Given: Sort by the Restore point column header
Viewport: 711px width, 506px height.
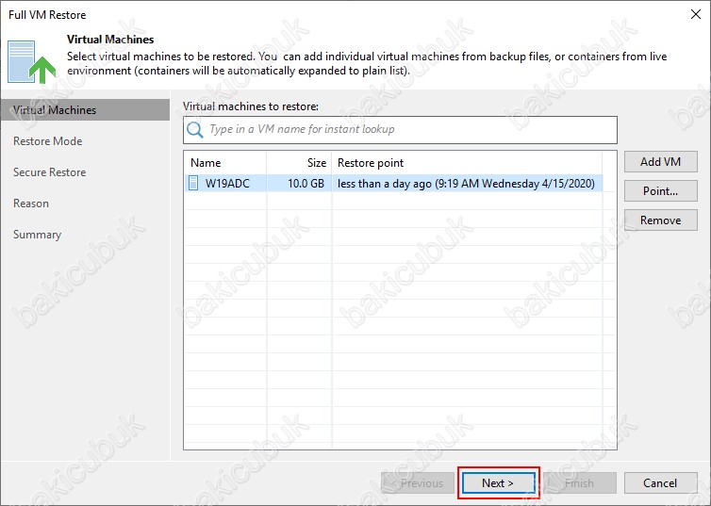Looking at the screenshot, I should (467, 163).
